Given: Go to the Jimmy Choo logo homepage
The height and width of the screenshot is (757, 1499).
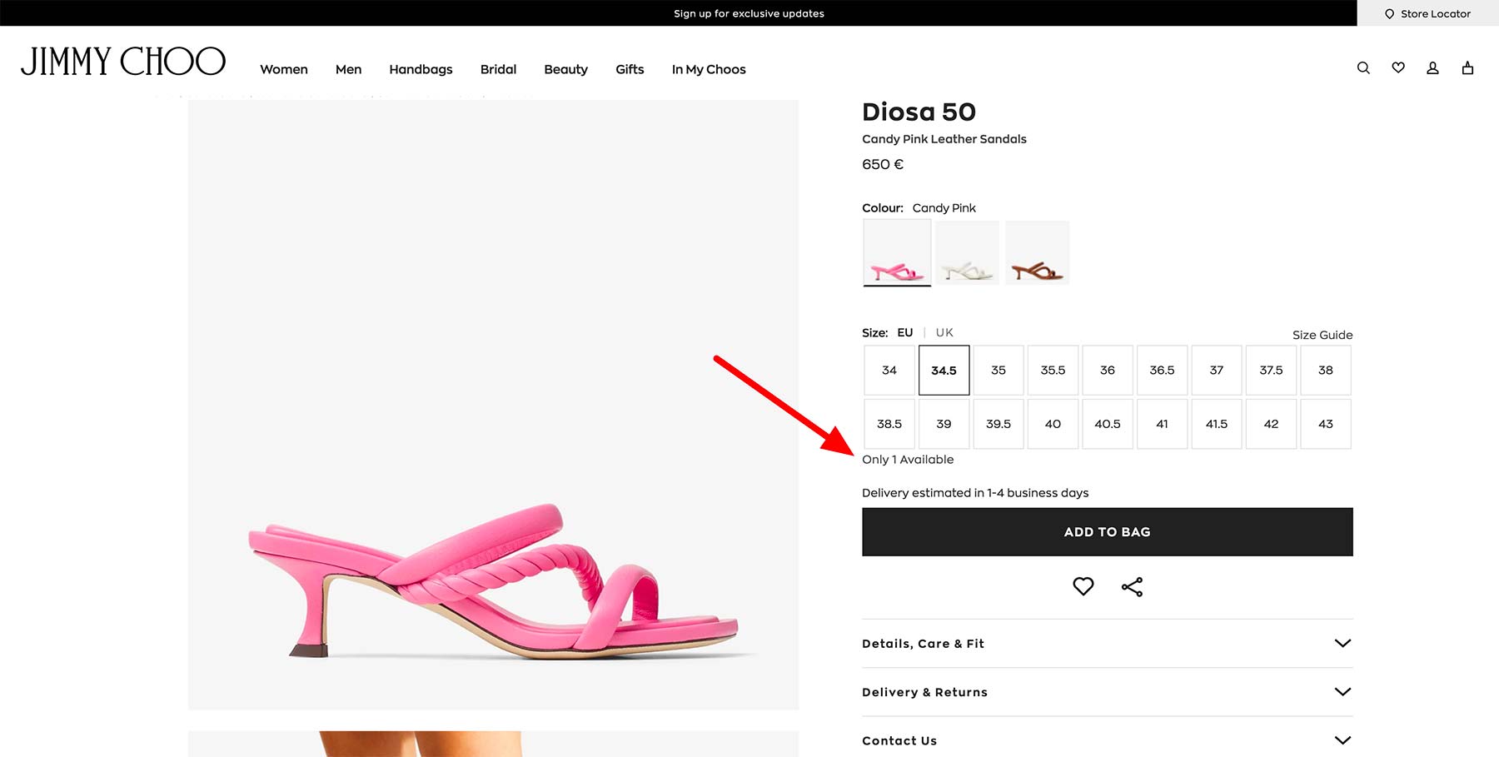Looking at the screenshot, I should click(x=123, y=62).
